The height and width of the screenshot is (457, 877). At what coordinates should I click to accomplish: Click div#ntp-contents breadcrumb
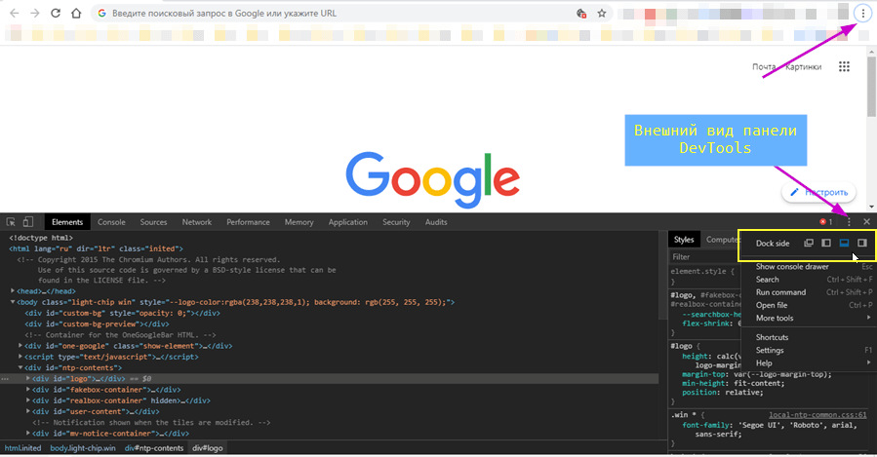tap(154, 448)
